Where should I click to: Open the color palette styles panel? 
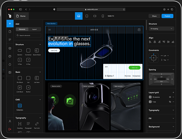point(10,56)
